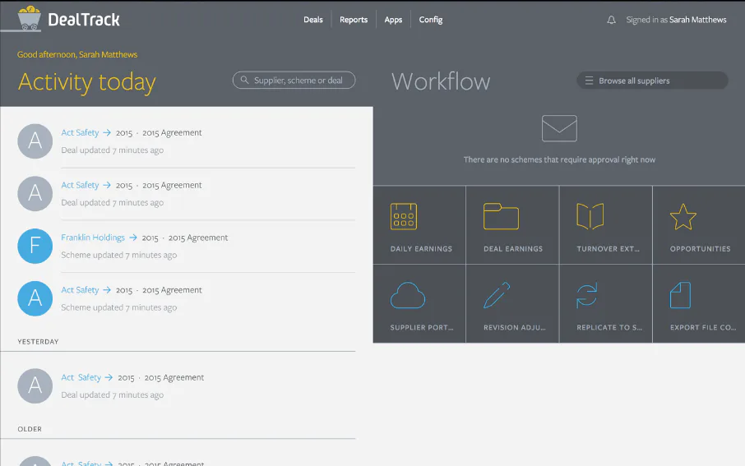Select the blue F avatar for Franklin Holdings
The width and height of the screenshot is (745, 466).
click(35, 246)
